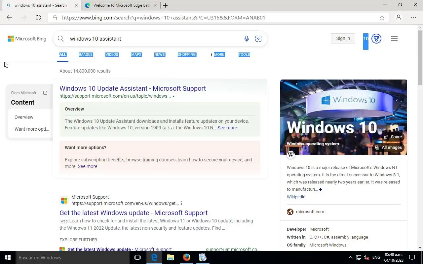Open the Edge settings and more menu
This screenshot has width=423, height=264.
coord(414,17)
